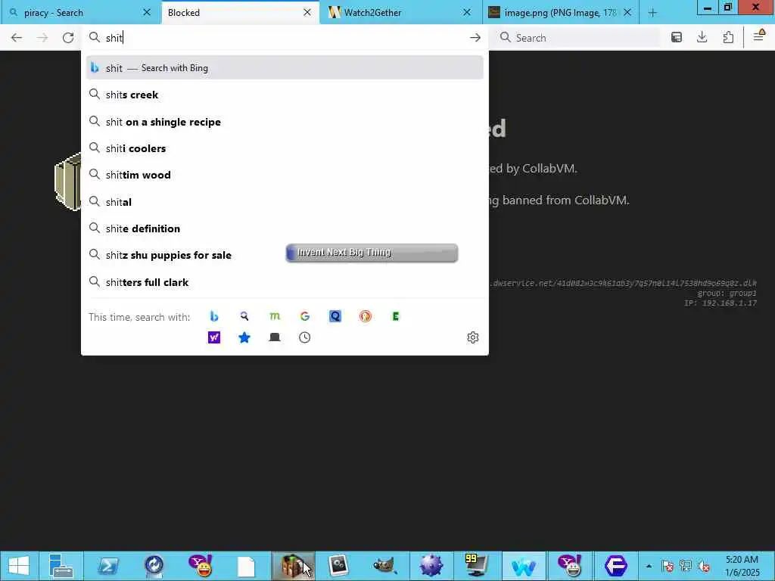Choose 'shitz shu puppies for sale' suggestion
The height and width of the screenshot is (581, 775).
pos(285,256)
